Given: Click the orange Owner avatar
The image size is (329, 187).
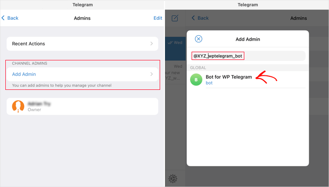Looking at the screenshot, I should [18, 106].
